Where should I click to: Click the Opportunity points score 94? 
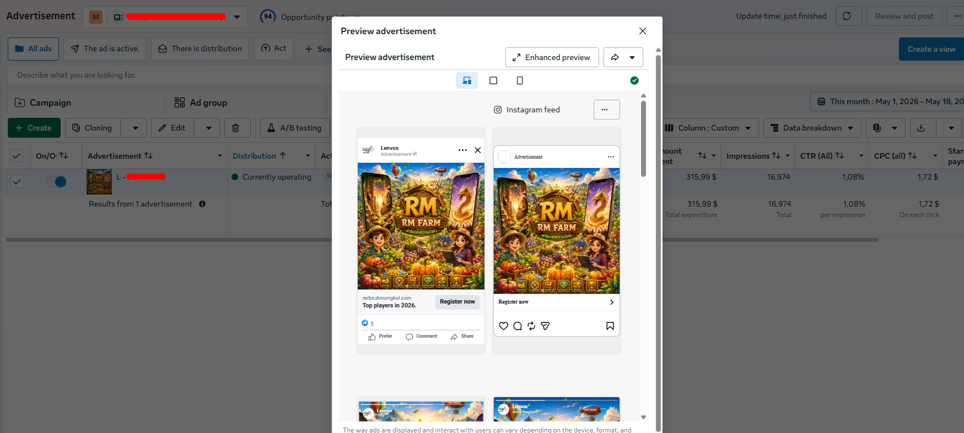(268, 17)
